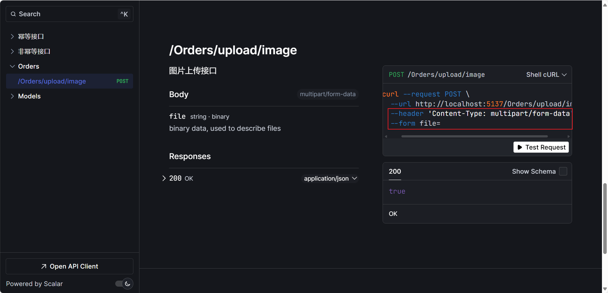
Task: Click the Open API Client arrow icon
Action: (44, 266)
